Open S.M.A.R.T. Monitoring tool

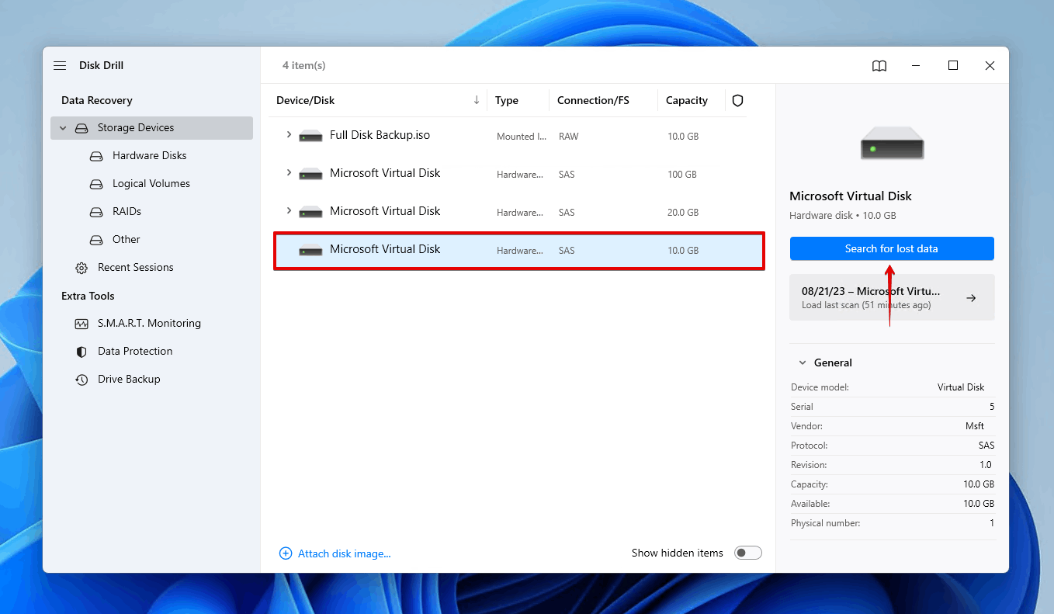(x=149, y=323)
